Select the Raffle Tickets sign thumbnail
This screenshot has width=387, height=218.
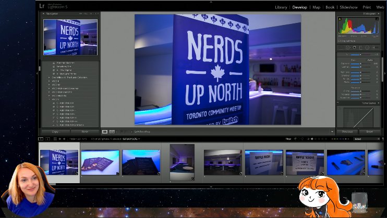(305, 162)
